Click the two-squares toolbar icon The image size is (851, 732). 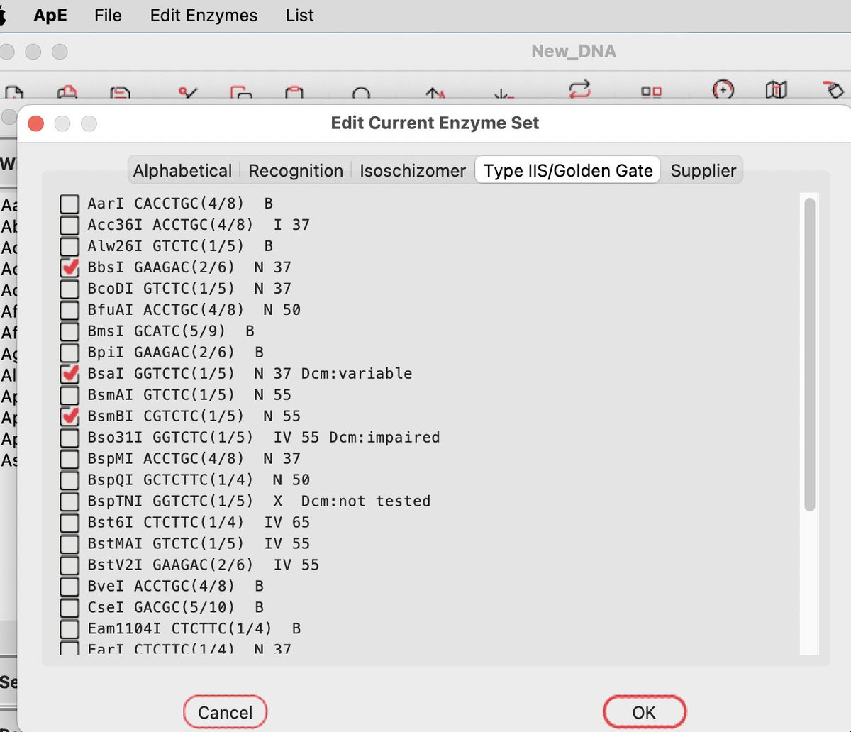651,91
